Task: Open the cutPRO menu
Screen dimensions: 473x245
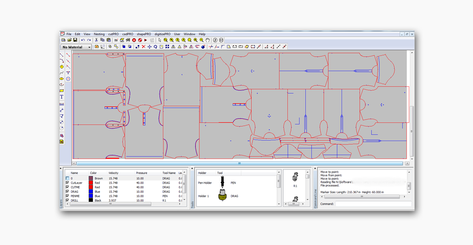Action: coord(113,34)
